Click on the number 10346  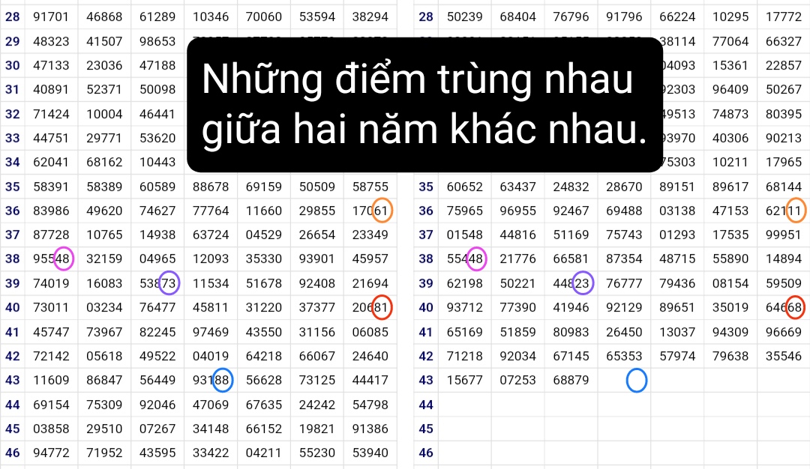click(211, 16)
